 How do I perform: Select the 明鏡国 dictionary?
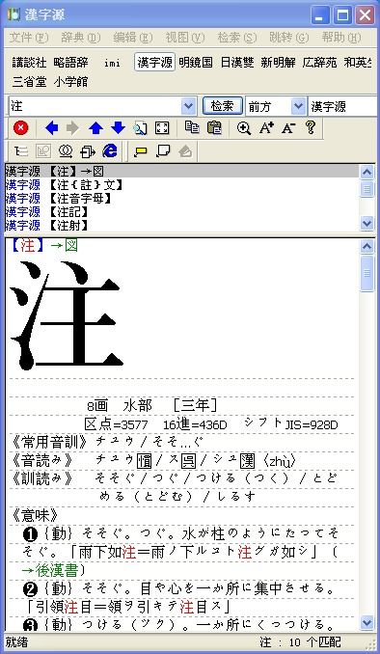click(196, 63)
